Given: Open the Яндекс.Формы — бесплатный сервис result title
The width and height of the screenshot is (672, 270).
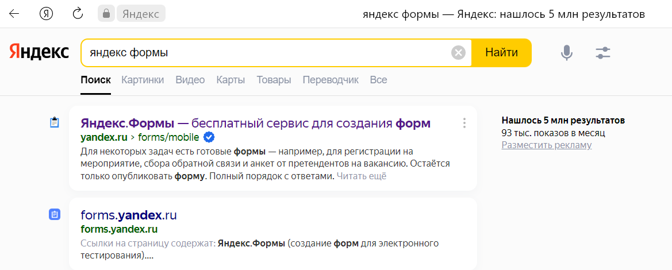Looking at the screenshot, I should [255, 124].
